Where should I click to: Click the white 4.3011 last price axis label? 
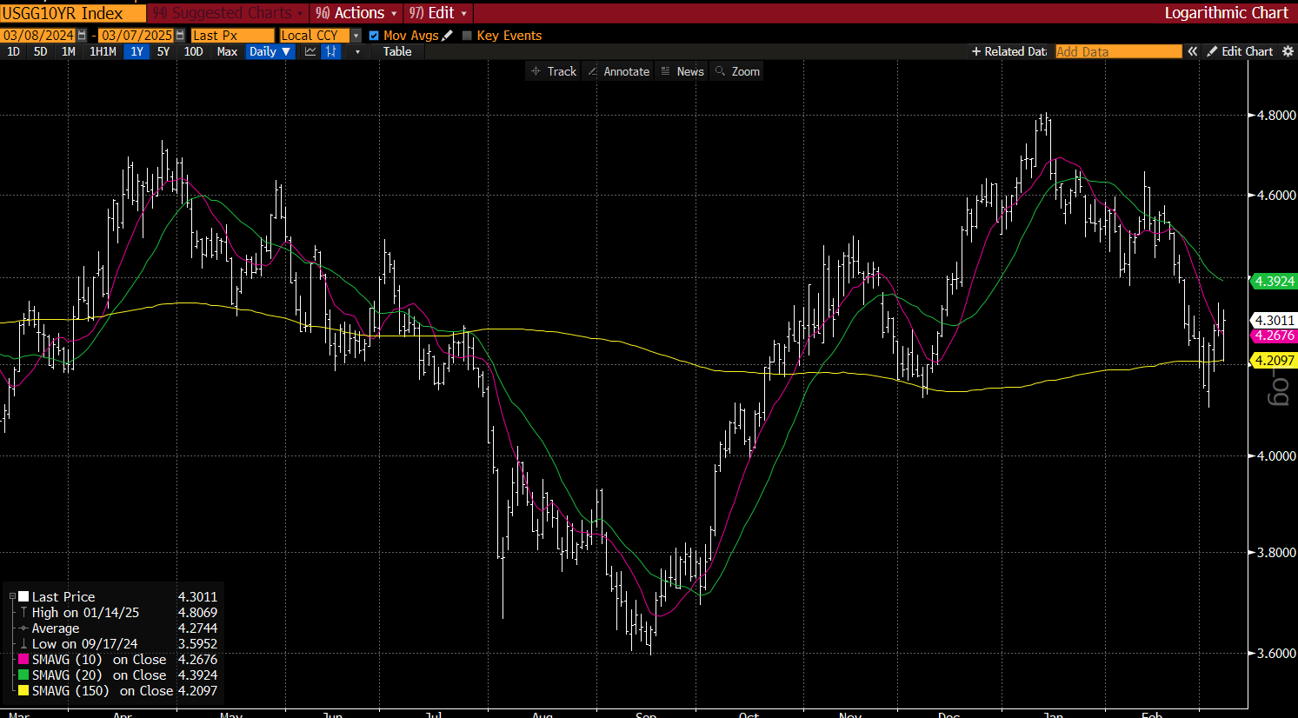click(x=1274, y=321)
